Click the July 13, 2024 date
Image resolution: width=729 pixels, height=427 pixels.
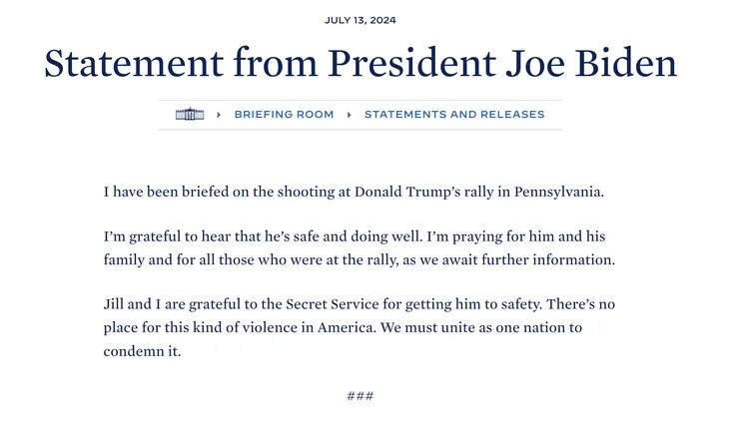pyautogui.click(x=366, y=21)
